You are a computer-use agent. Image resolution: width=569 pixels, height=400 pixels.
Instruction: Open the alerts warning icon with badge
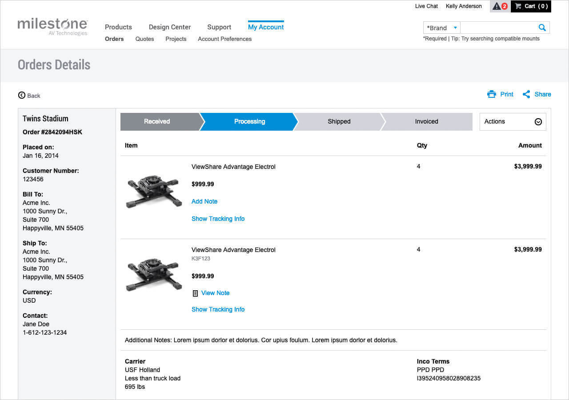point(500,6)
